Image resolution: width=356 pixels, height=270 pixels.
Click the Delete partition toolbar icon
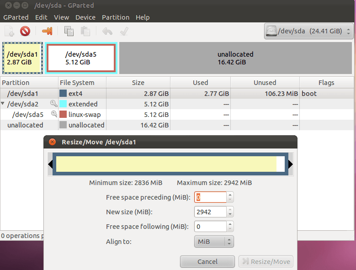25,31
